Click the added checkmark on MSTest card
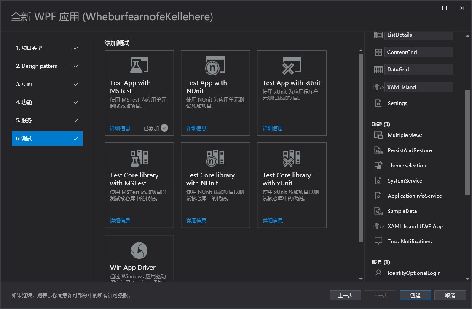Viewport: 472px width, 309px height. tap(164, 128)
